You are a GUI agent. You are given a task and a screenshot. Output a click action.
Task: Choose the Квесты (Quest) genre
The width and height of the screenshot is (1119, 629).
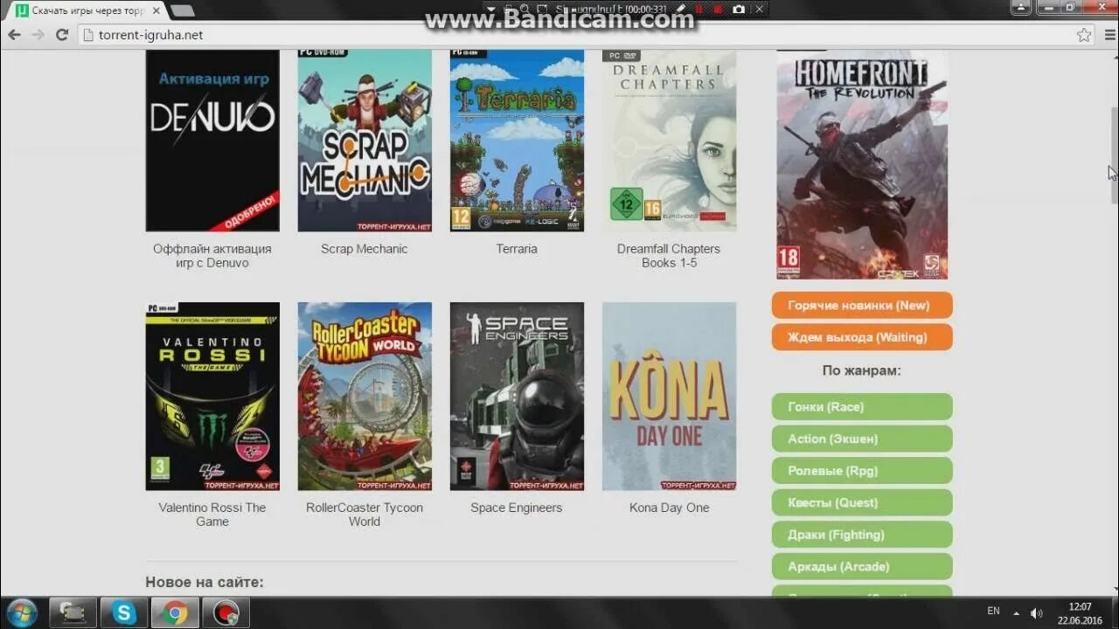click(x=862, y=502)
